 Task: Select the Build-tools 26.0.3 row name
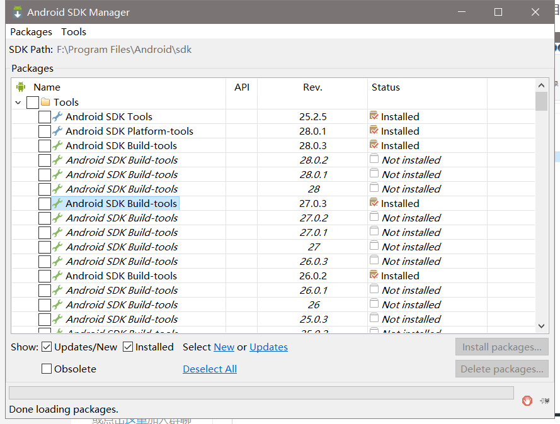click(x=122, y=262)
